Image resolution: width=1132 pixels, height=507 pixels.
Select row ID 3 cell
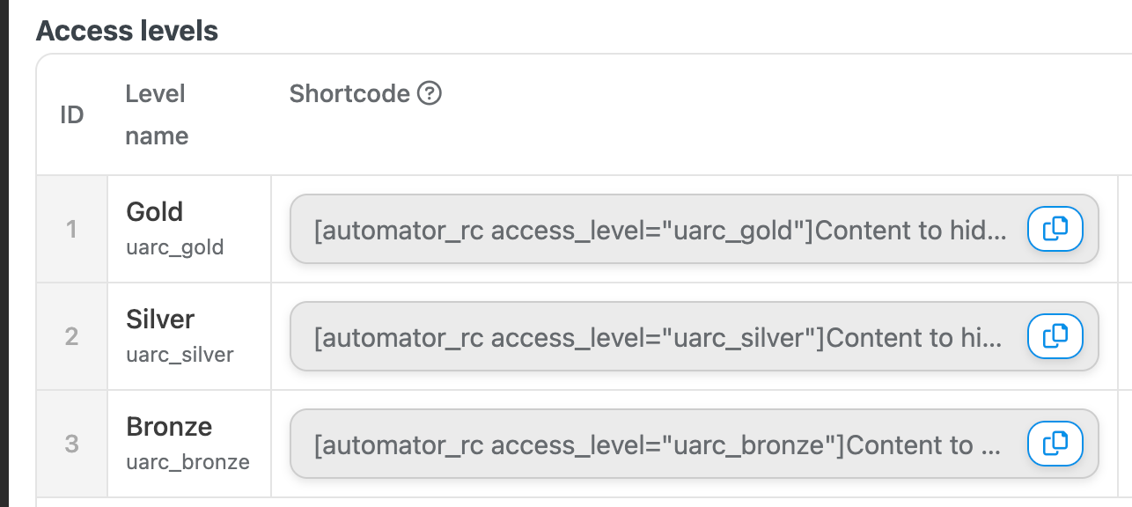tap(72, 445)
